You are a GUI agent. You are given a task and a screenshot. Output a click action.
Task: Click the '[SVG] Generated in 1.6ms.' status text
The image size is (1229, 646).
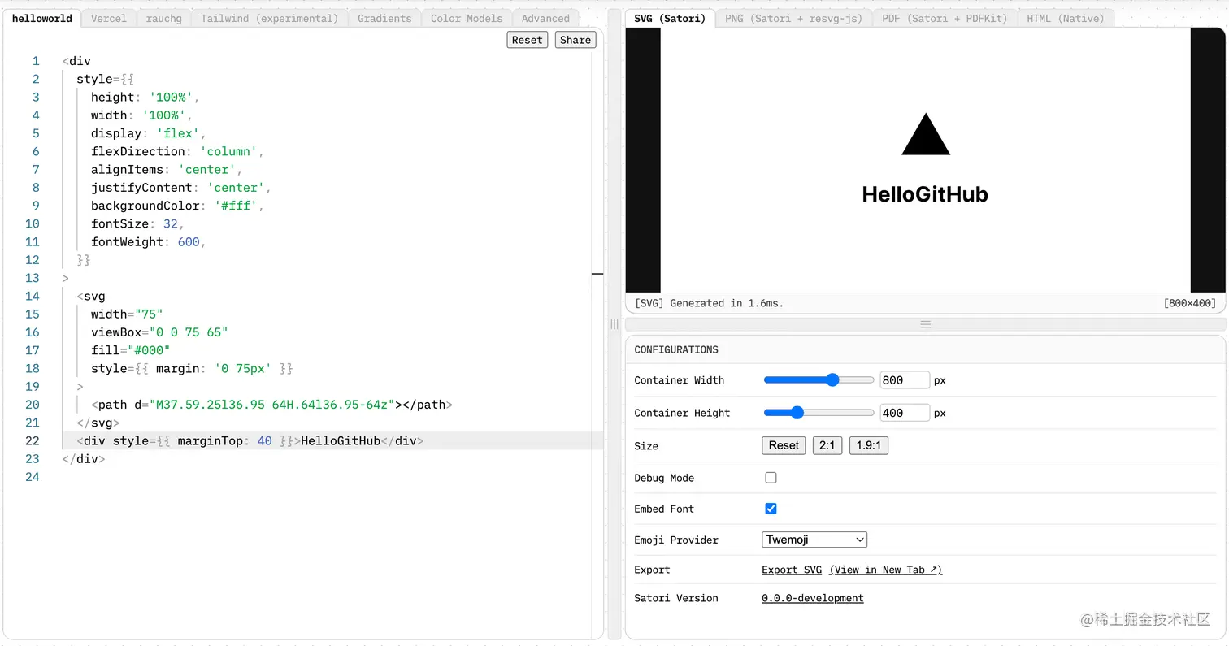pyautogui.click(x=709, y=303)
